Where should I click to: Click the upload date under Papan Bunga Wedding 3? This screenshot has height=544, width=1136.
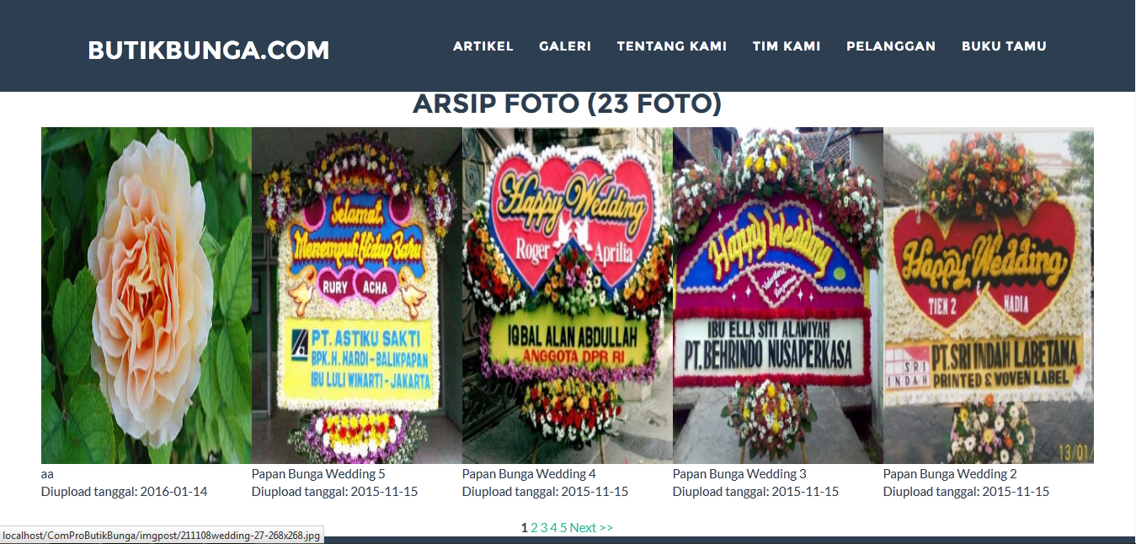[x=755, y=492]
